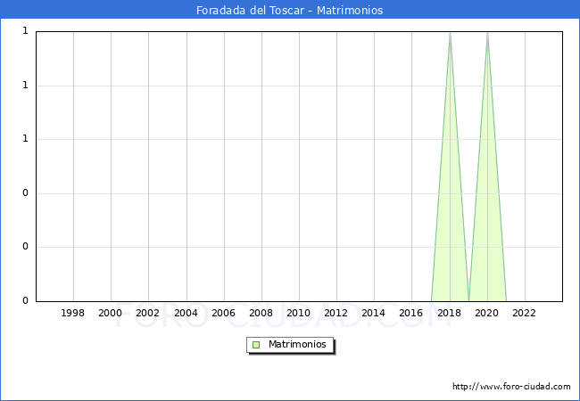
Task: Click the chart title Foradada del Toscar - Matrimonios
Action: 290,10
